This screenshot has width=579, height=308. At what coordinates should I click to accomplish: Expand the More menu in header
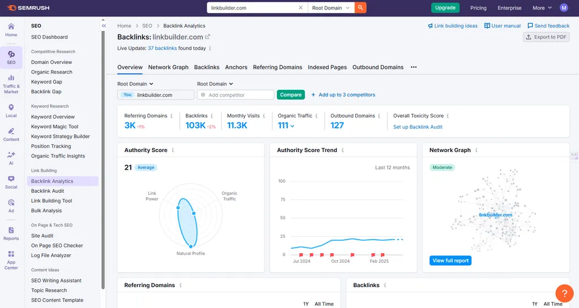tap(542, 8)
